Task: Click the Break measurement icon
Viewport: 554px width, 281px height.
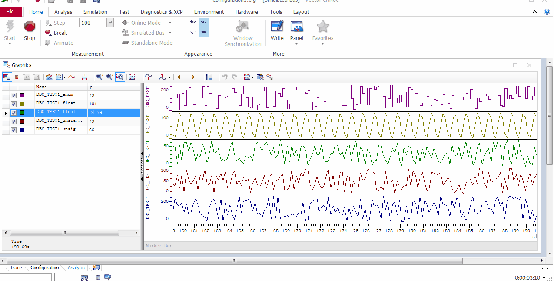Action: (48, 33)
